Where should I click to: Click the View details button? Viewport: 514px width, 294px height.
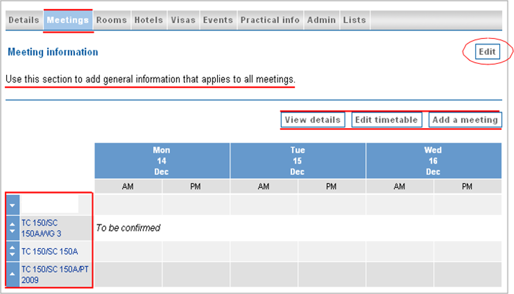[313, 120]
